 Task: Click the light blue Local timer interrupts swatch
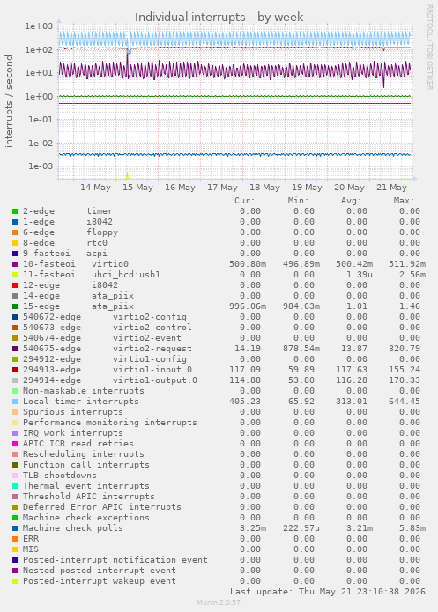click(15, 402)
